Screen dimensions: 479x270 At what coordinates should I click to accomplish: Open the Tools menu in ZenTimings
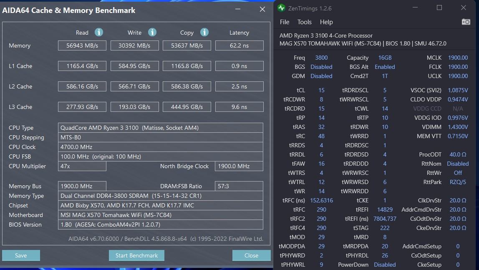click(305, 22)
